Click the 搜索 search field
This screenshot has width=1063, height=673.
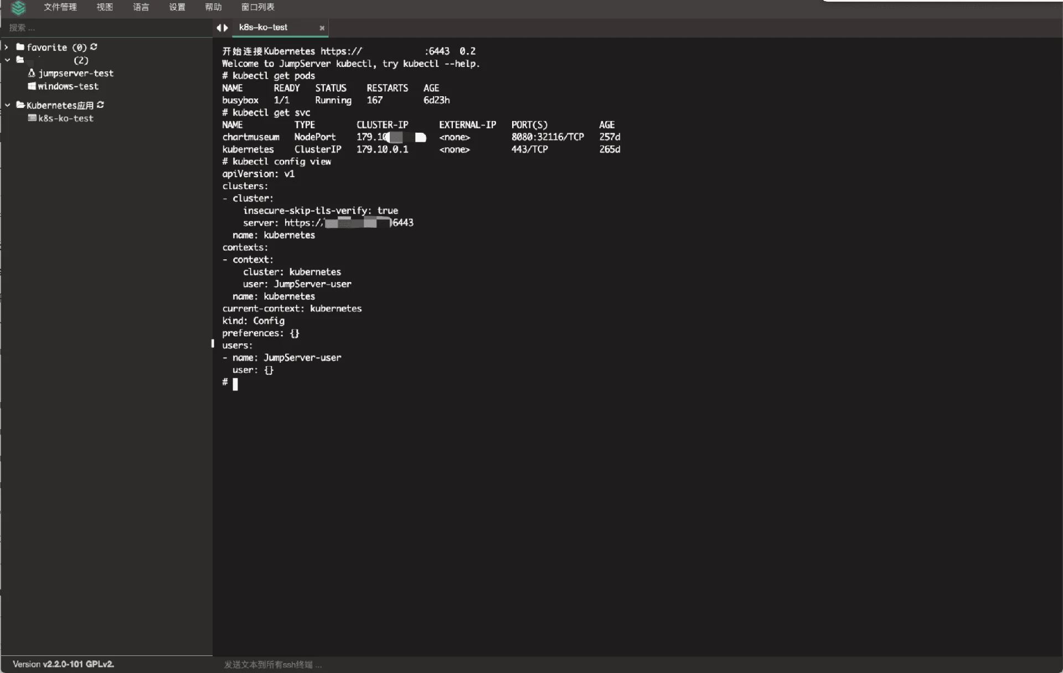point(106,28)
